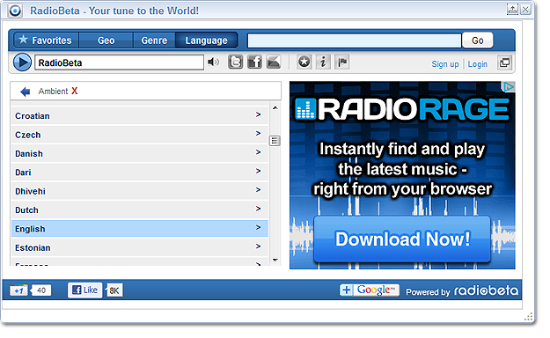The image size is (550, 338).
Task: Open the Powered by radiobeta link
Action: 462,291
